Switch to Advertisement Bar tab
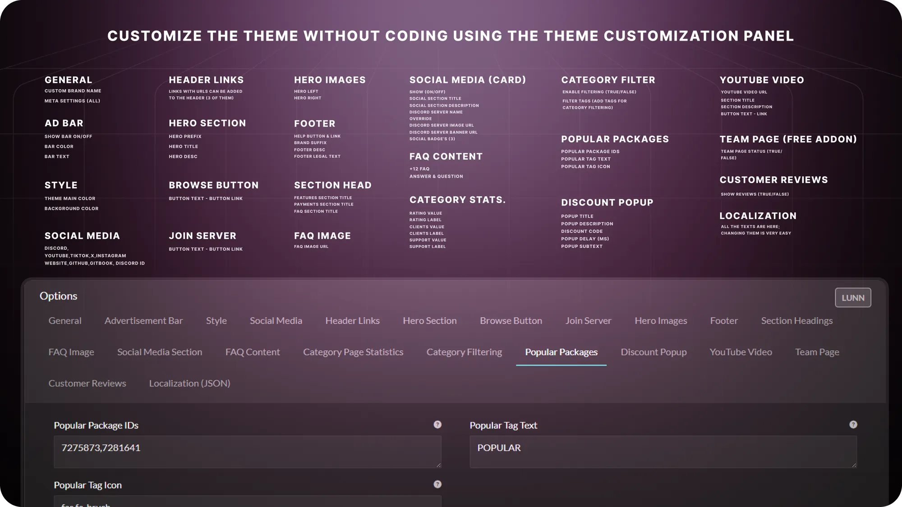This screenshot has width=902, height=507. point(143,321)
